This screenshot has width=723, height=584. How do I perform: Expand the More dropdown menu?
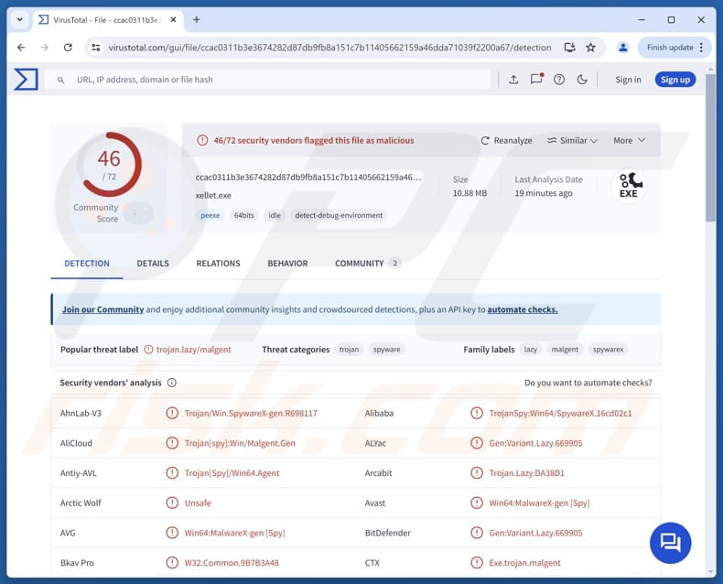tap(629, 141)
